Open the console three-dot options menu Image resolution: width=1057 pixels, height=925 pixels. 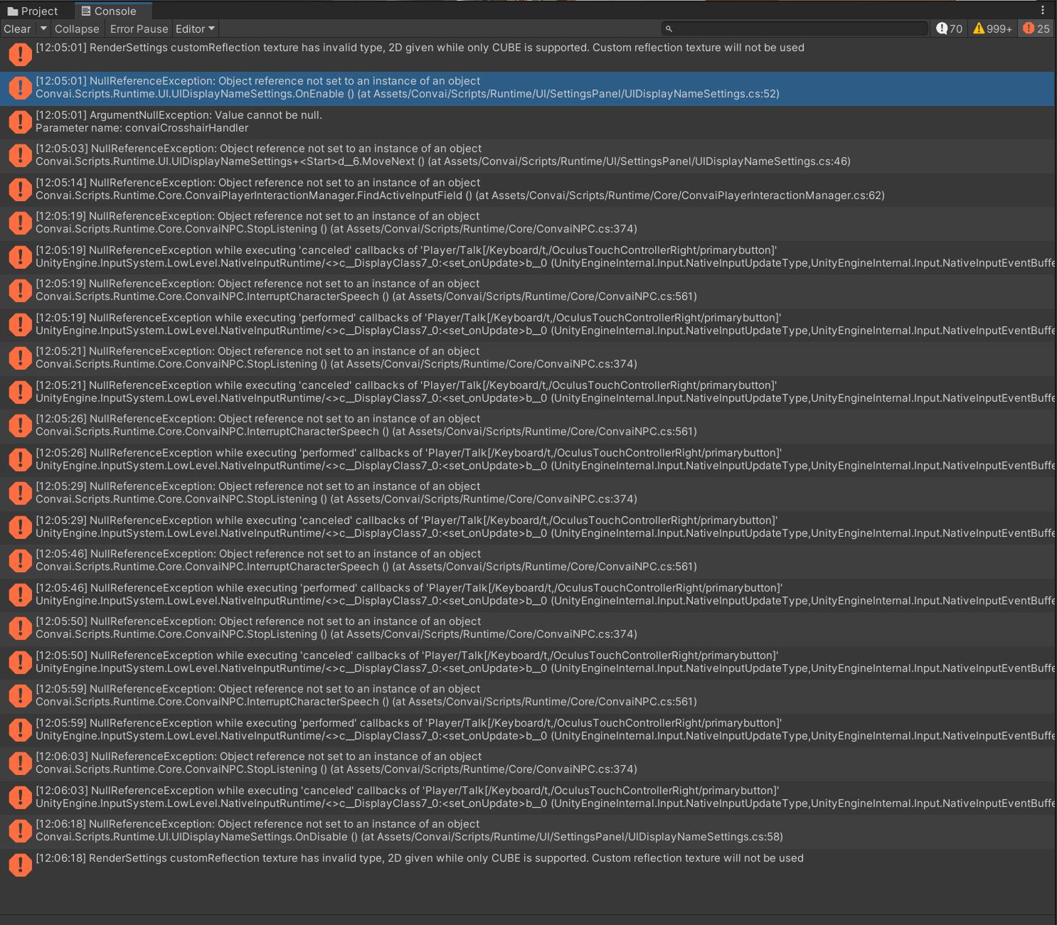tap(1043, 10)
